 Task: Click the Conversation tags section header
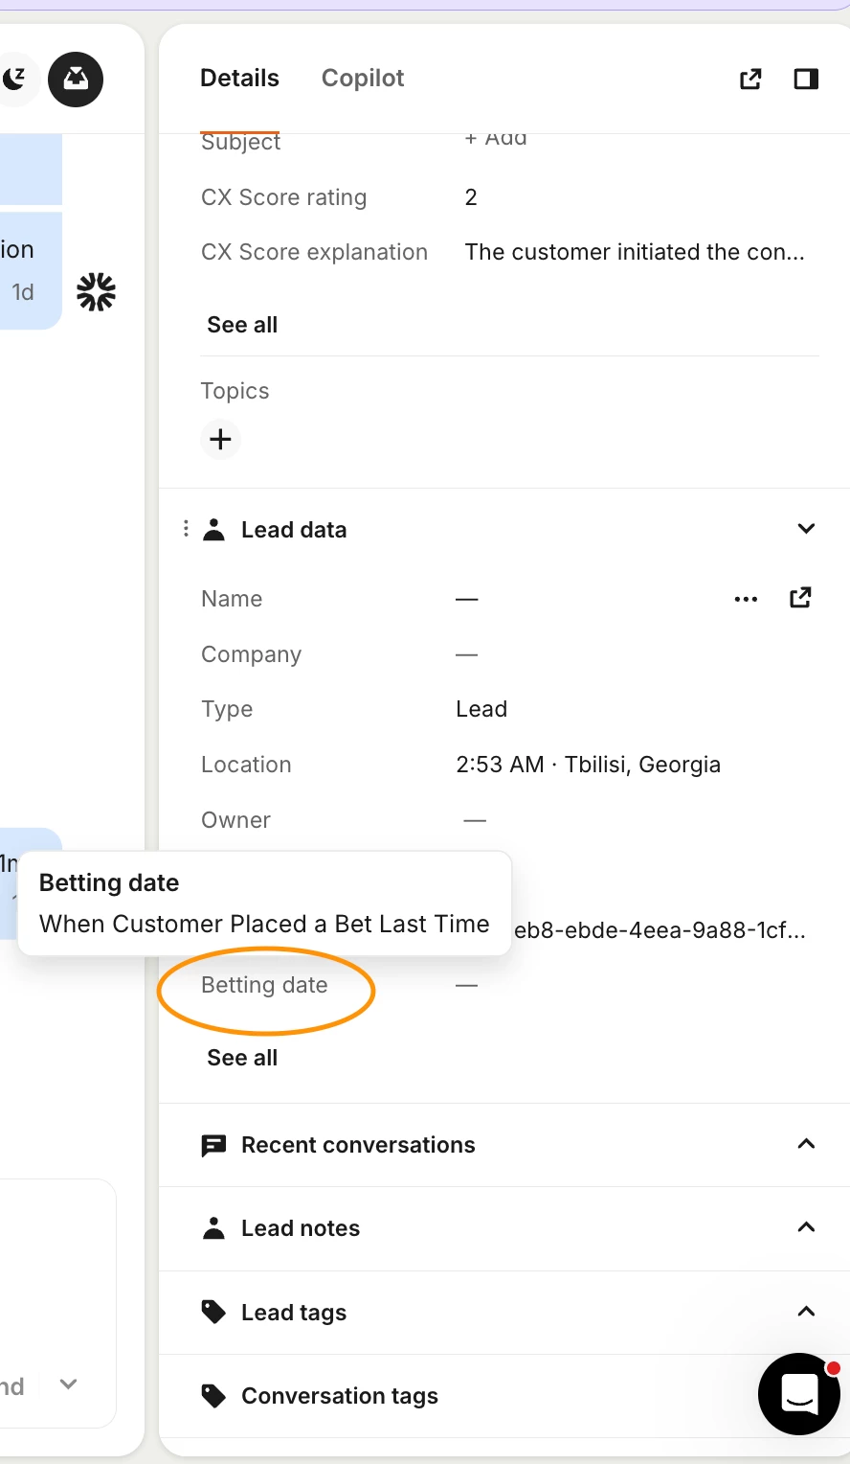pyautogui.click(x=340, y=1396)
